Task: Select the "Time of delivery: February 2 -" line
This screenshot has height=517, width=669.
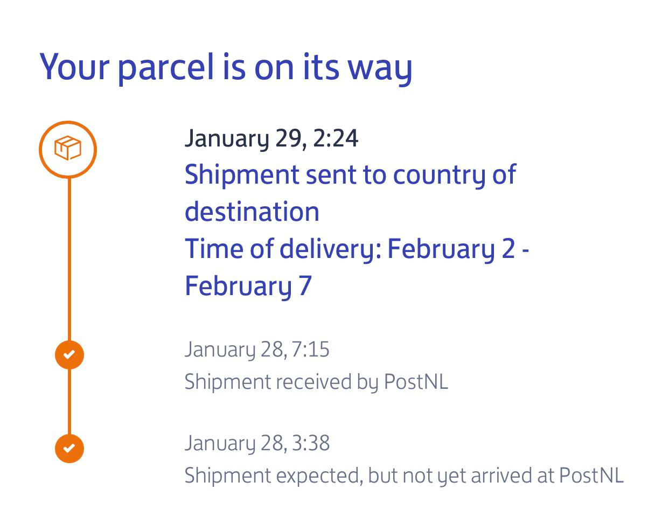Action: tap(357, 249)
